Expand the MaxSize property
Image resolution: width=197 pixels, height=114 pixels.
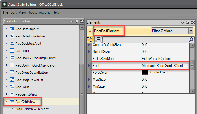pyautogui.click(x=89, y=80)
